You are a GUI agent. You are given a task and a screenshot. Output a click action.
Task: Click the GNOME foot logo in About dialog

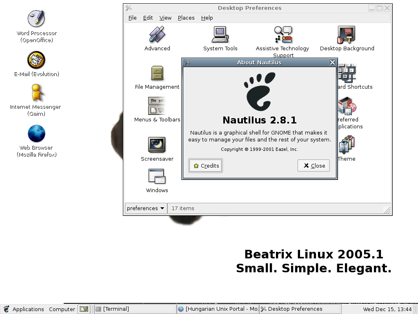click(x=260, y=91)
